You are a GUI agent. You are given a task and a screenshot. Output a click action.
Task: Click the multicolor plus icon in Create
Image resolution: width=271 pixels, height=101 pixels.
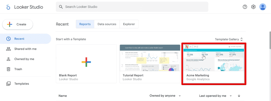click(x=10, y=24)
